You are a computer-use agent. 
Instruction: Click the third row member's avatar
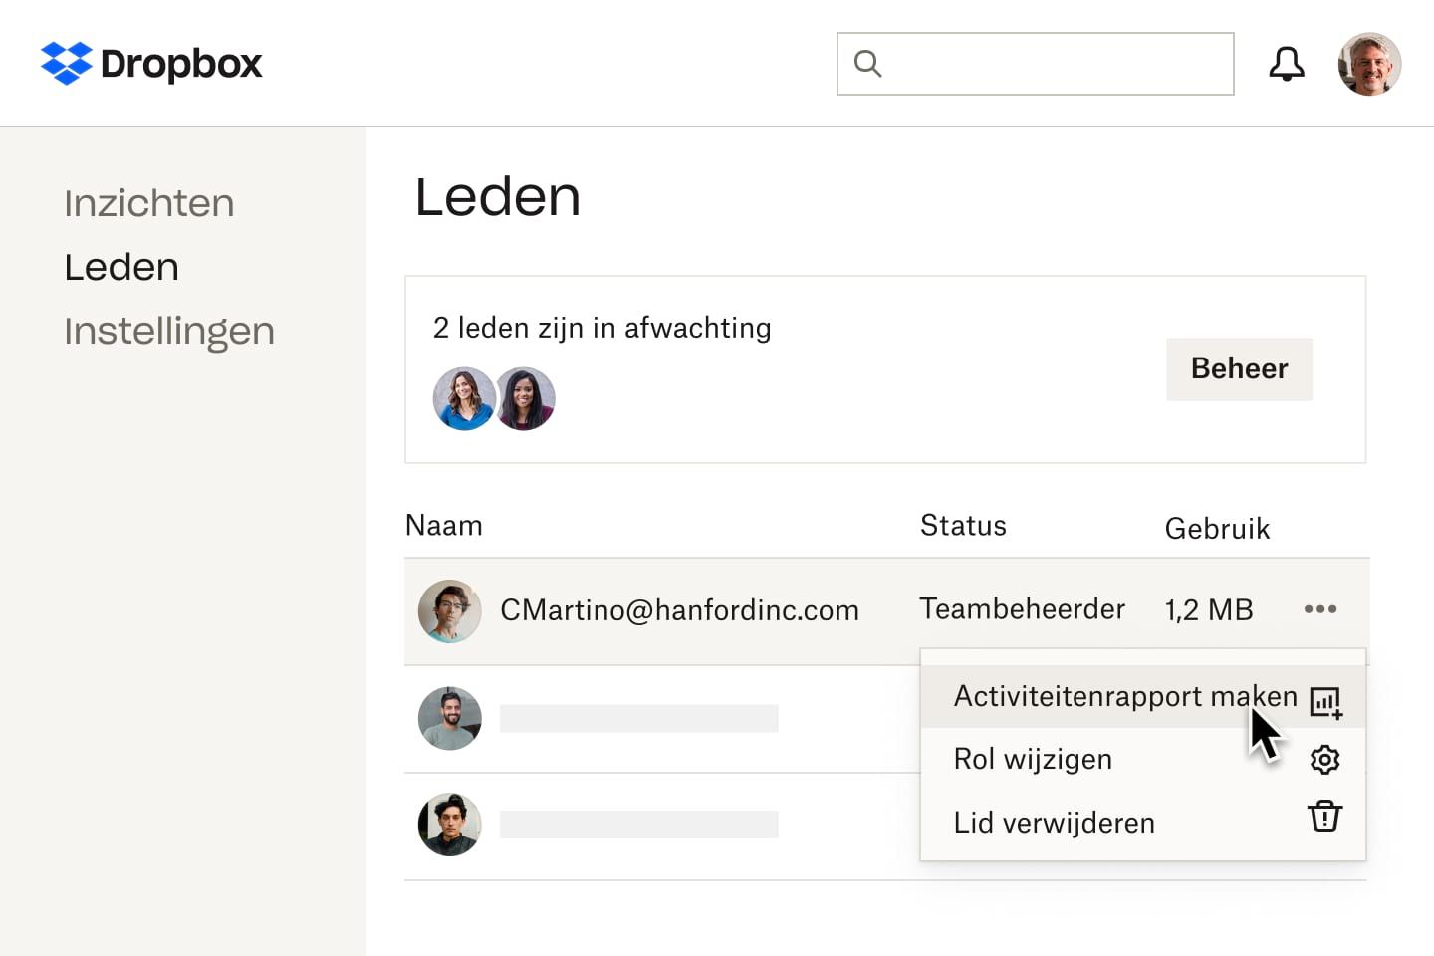tap(450, 825)
